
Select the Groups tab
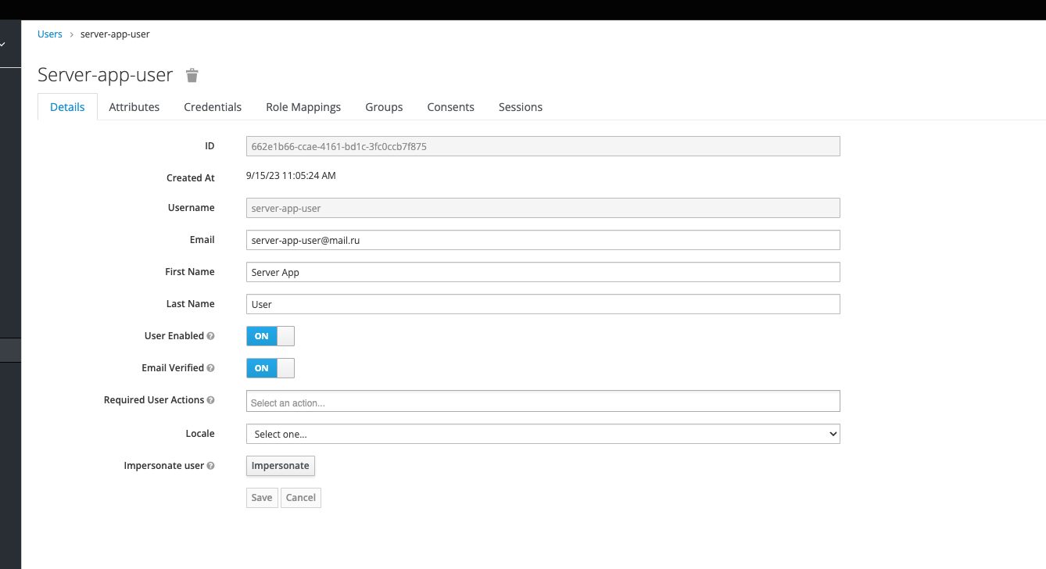click(384, 107)
